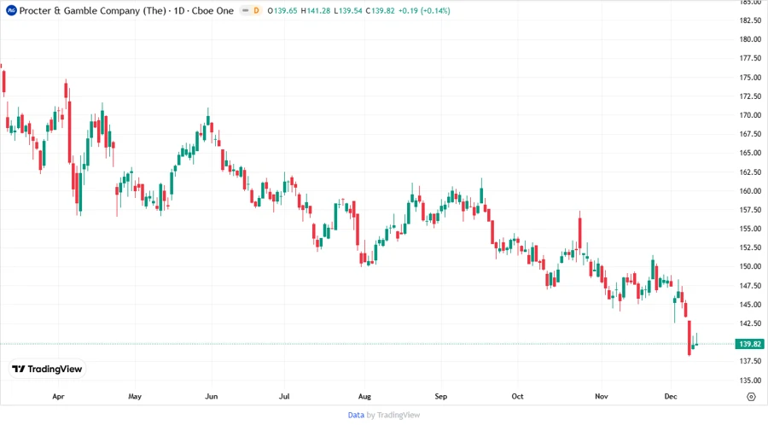Click the Jul label on time axis

pyautogui.click(x=284, y=396)
